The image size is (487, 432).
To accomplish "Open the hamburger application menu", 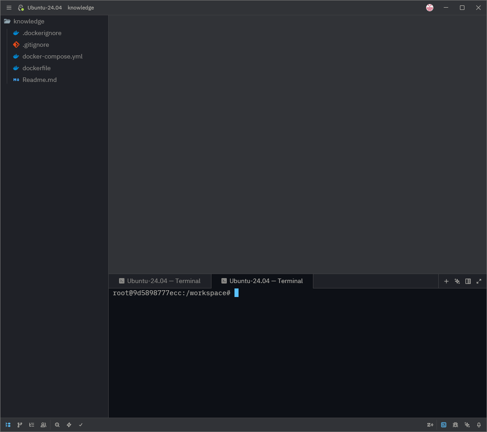I will pos(9,8).
